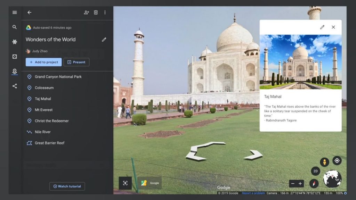Click the compass icon
The height and width of the screenshot is (200, 356).
(314, 183)
